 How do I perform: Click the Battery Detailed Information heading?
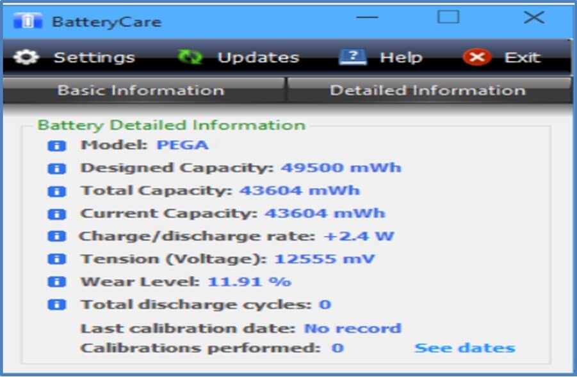click(172, 125)
